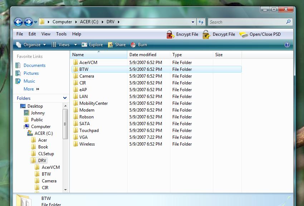The image size is (304, 206).
Task: Open the Tools menu
Action: tap(61, 34)
